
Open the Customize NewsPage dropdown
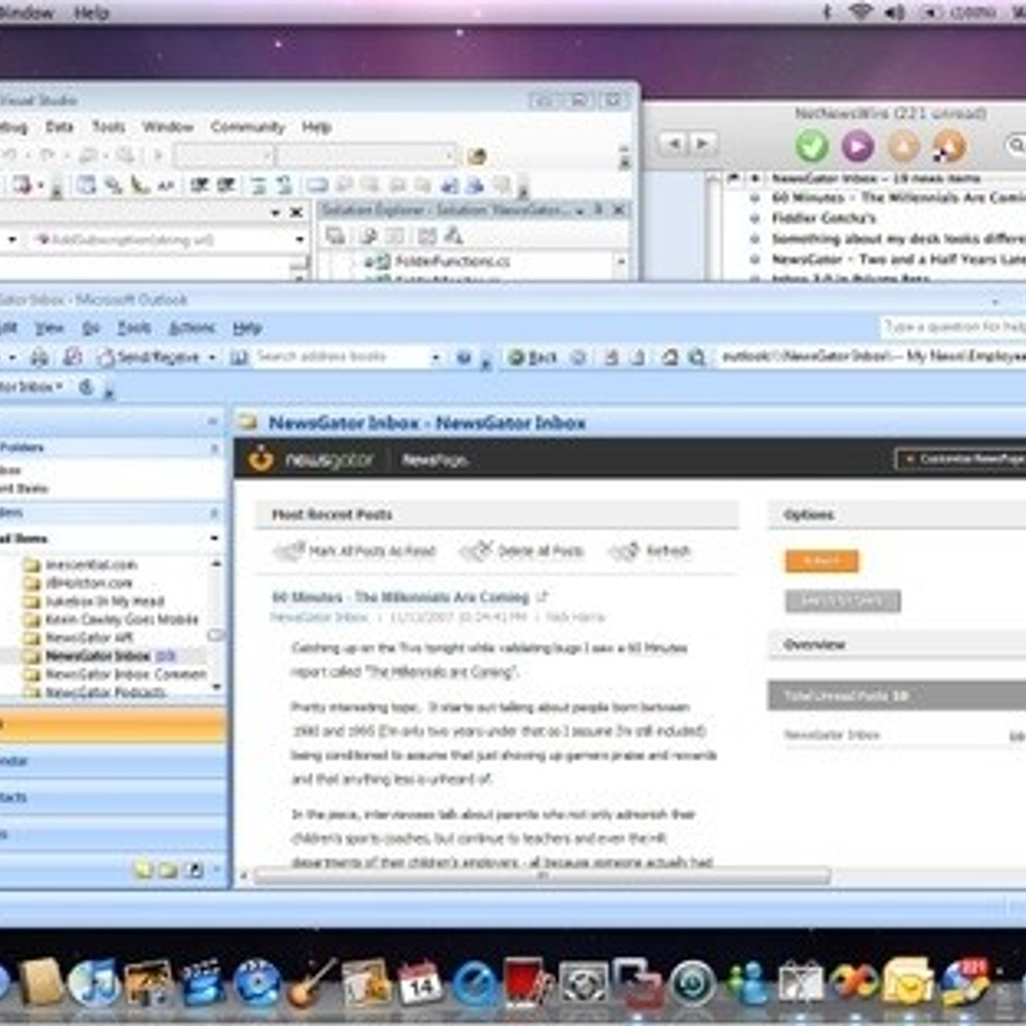(961, 459)
